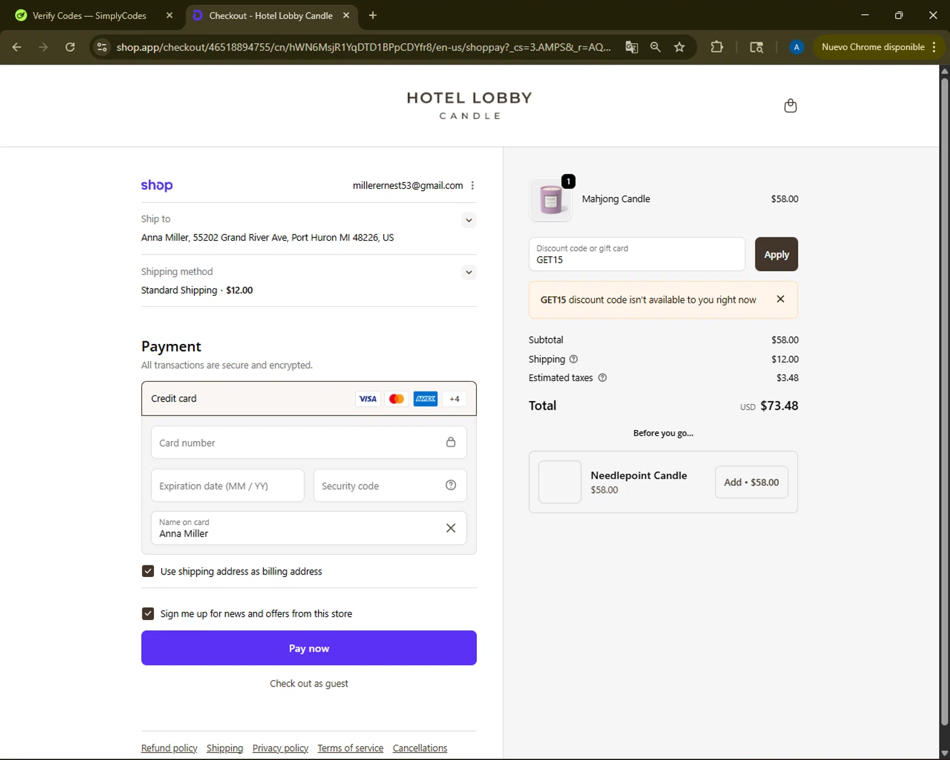Click the American Express logo
Screen dimensions: 950x760
pyautogui.click(x=426, y=398)
